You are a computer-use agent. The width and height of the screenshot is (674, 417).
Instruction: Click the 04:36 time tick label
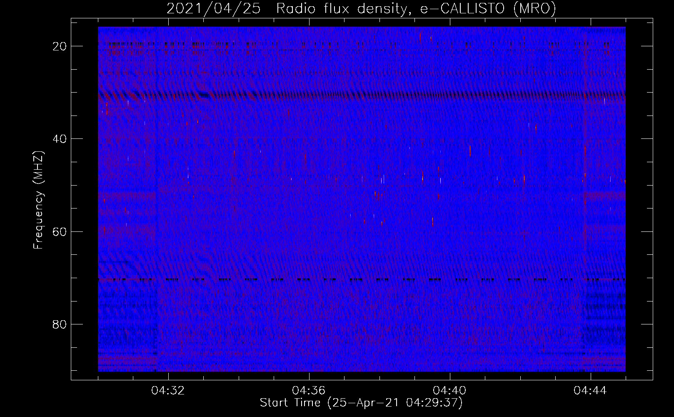click(x=309, y=391)
